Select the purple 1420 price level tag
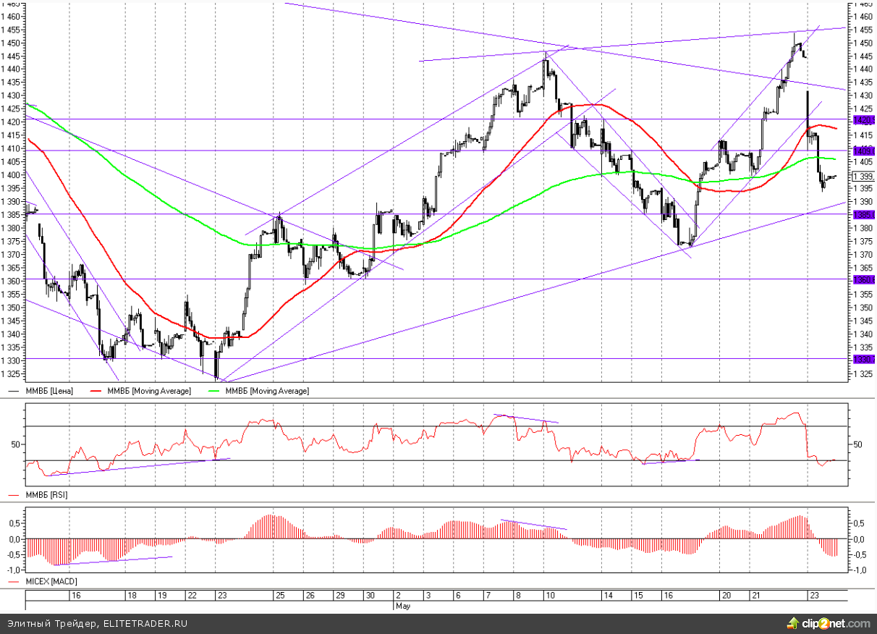Viewport: 877px width, 634px height. point(863,119)
